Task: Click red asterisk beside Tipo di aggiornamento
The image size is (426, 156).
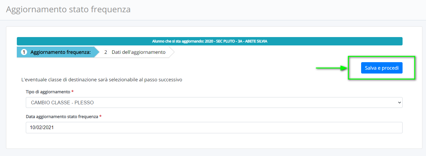Action: click(x=72, y=91)
